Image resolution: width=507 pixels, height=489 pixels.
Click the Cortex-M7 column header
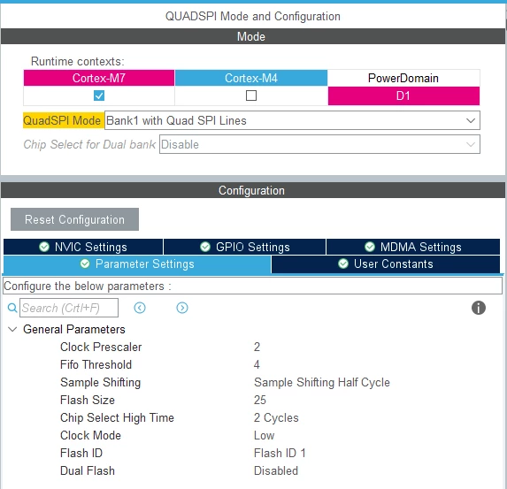[99, 78]
